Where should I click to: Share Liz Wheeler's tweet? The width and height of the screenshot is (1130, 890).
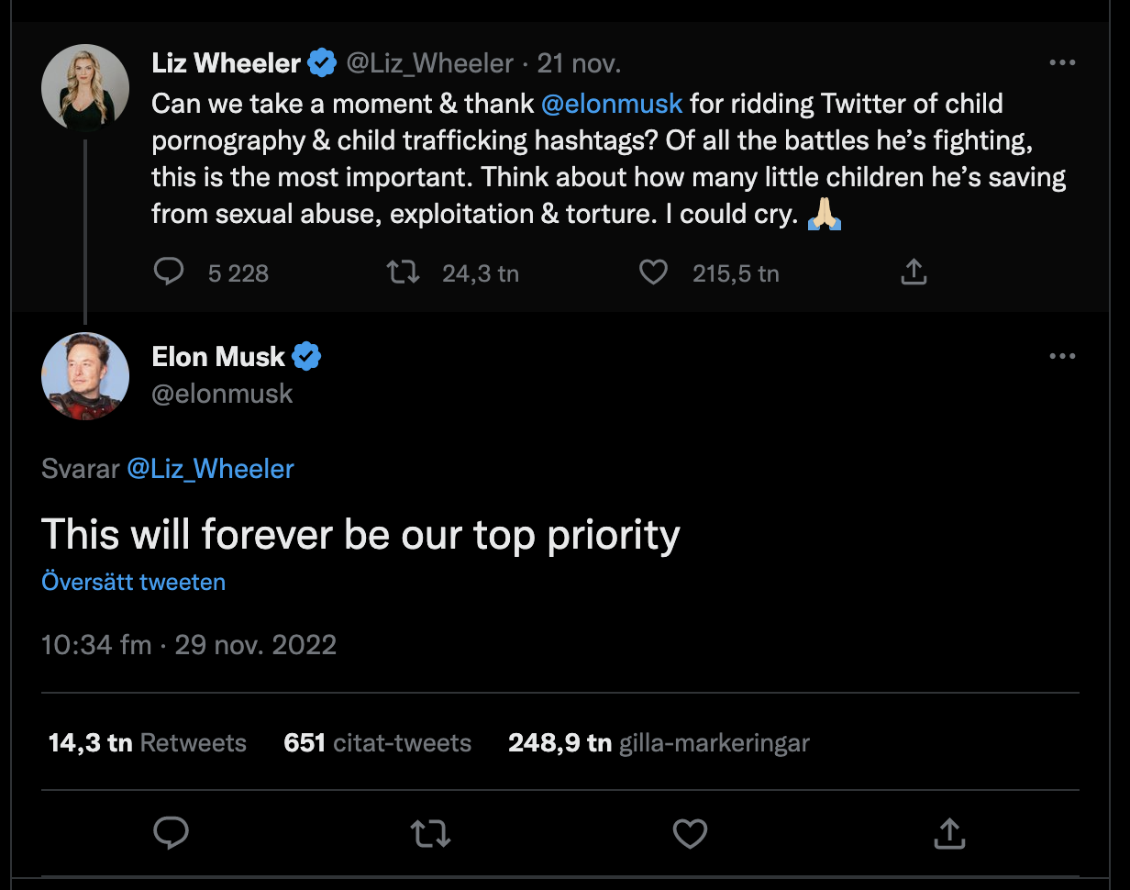tap(914, 273)
